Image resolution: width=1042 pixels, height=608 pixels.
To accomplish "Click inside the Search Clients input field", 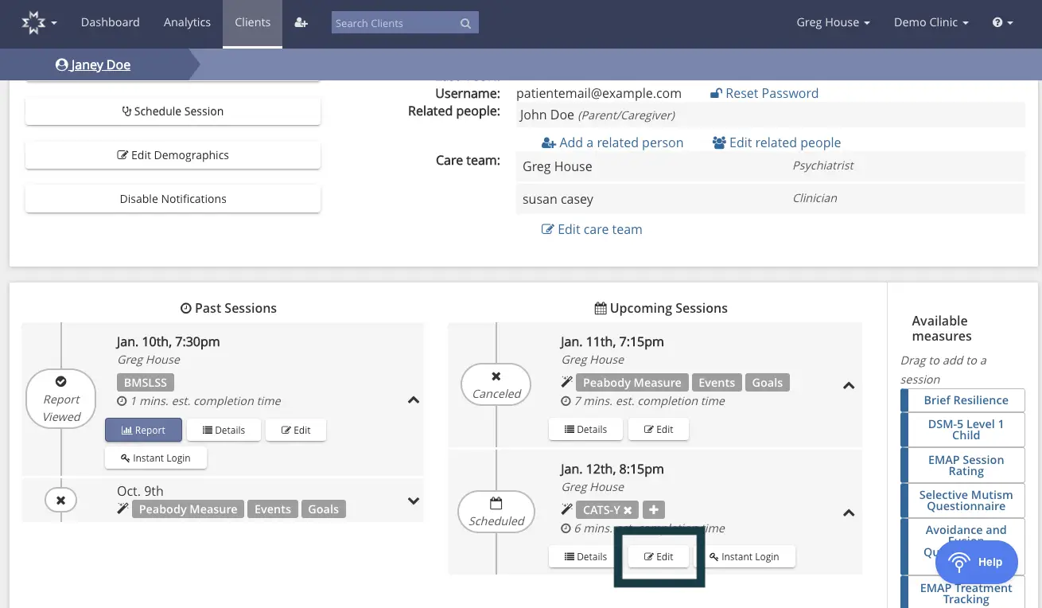I will 390,23.
